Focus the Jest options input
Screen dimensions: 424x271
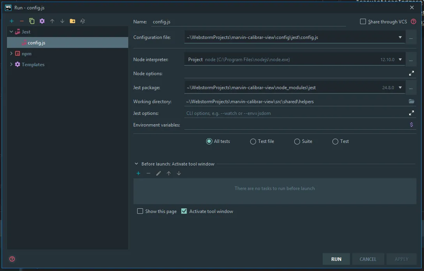click(x=296, y=113)
